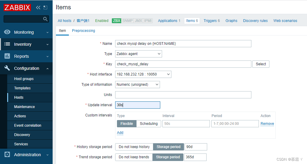Click the sidebar hide square icon

(x=45, y=8)
